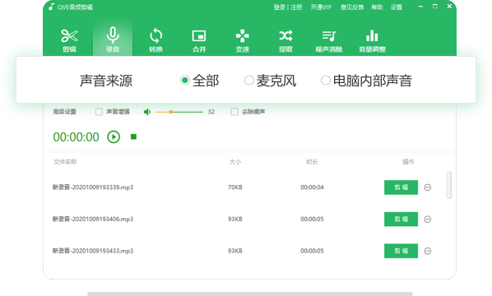Screen dimensions: 492x296
Task: Click 注册 in the title bar
Action: [x=296, y=7]
